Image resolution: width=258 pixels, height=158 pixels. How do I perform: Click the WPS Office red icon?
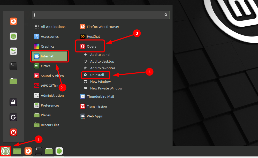click(36, 86)
